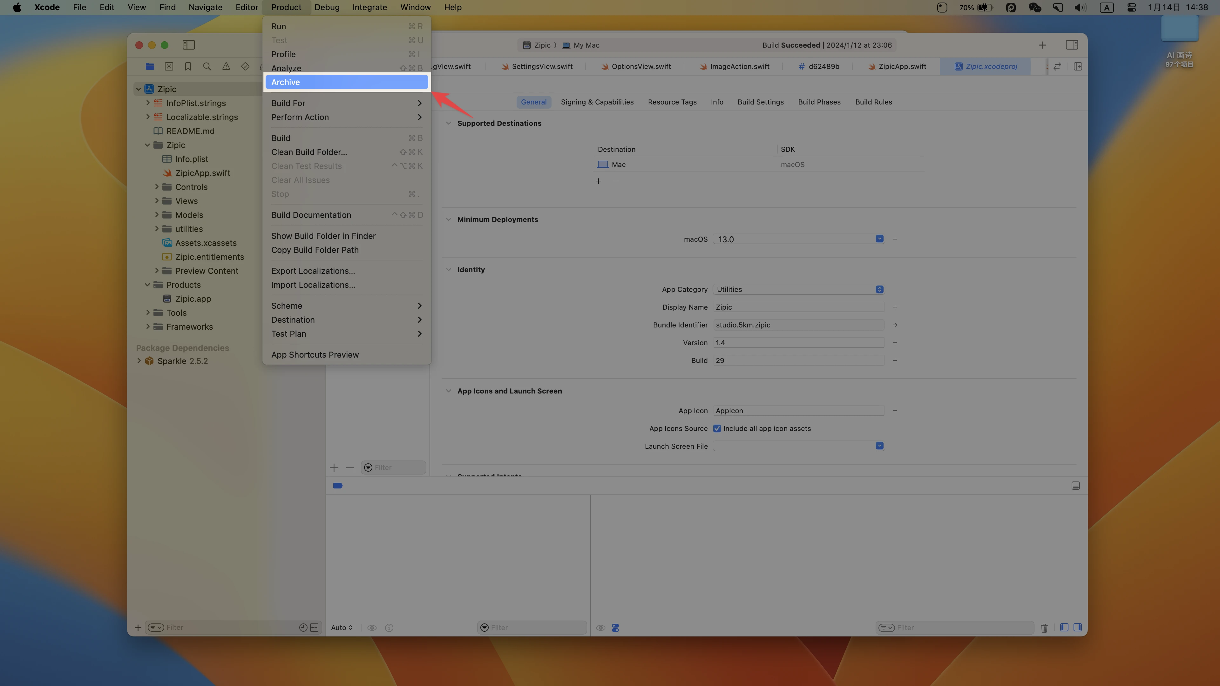The height and width of the screenshot is (686, 1220).
Task: Choose Archive from Product menu
Action: click(x=347, y=82)
